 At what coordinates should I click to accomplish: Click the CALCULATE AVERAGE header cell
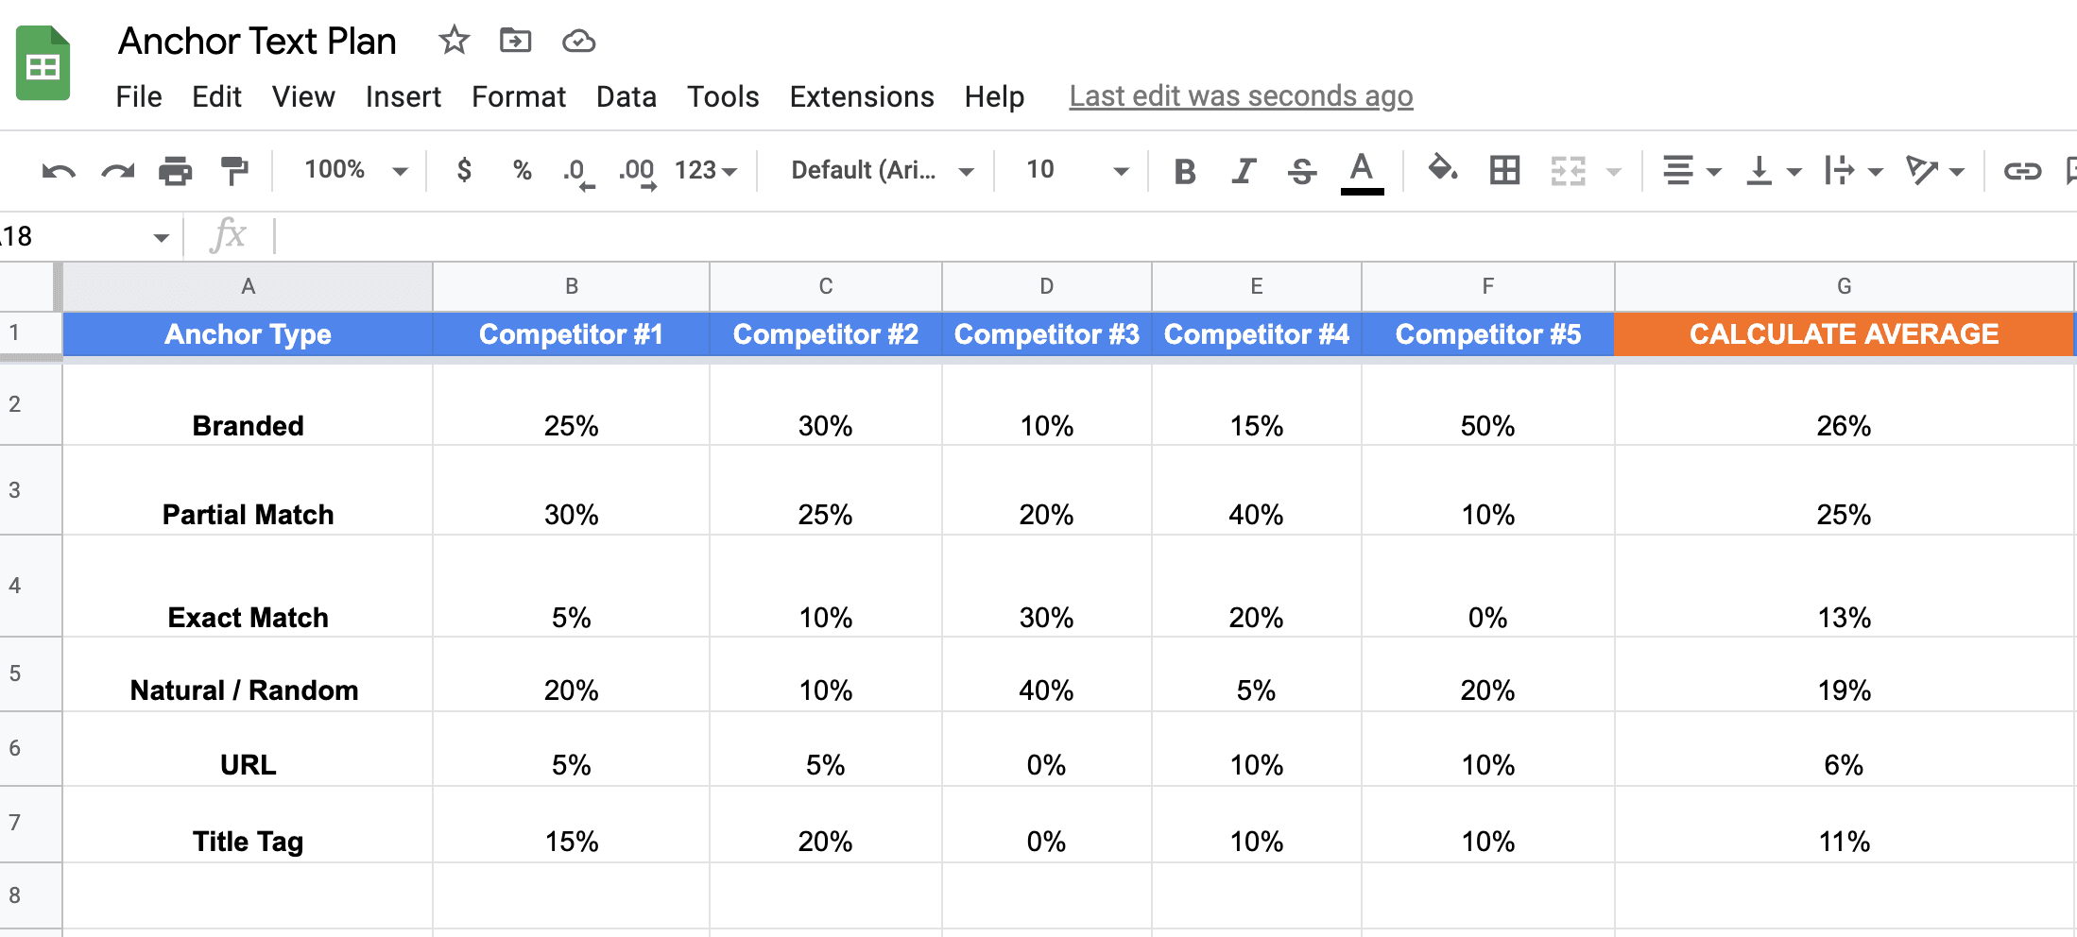click(1844, 334)
